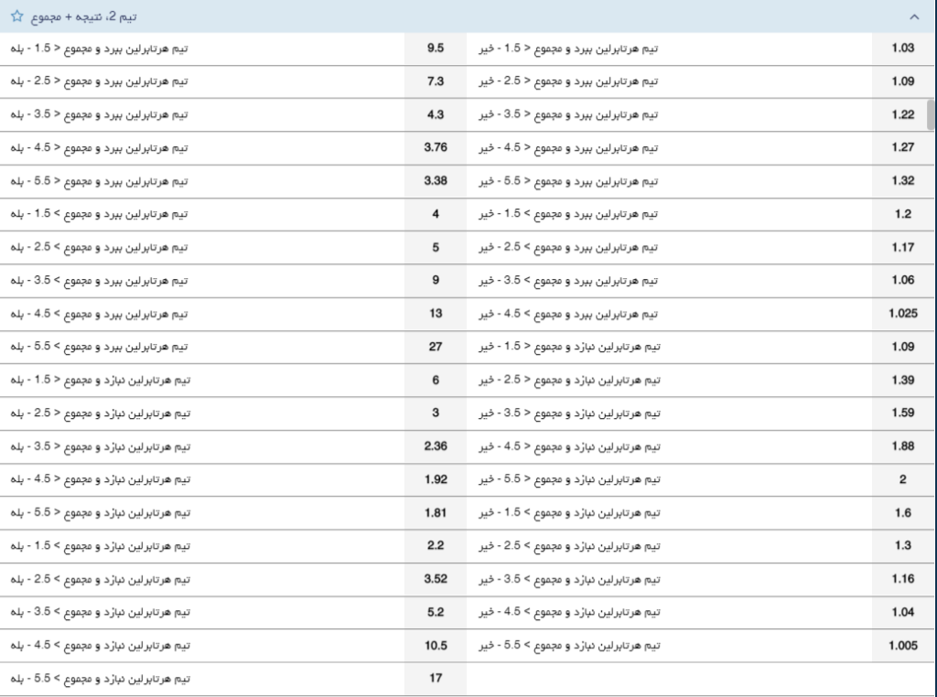Collapse the تیم 2، نتیجه + مجموع section

click(913, 16)
